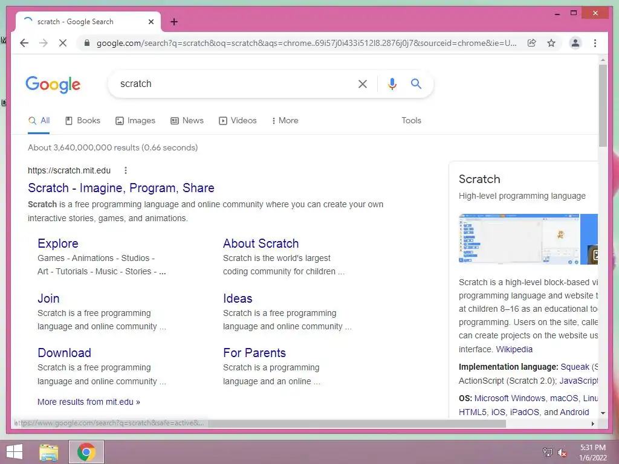Click the Squeak implementation language link
Viewport: 619px width, 464px height.
[575, 367]
